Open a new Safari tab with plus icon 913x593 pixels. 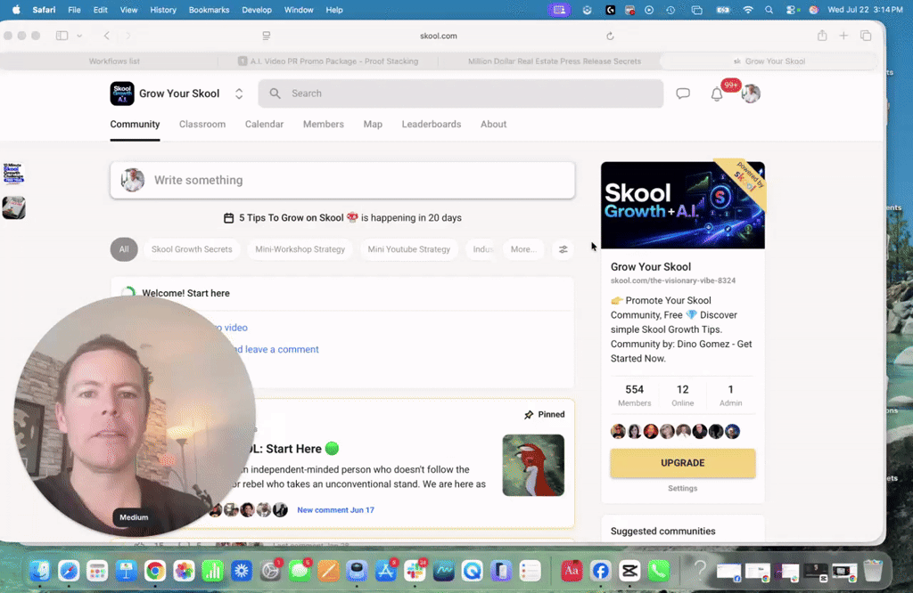pos(843,36)
